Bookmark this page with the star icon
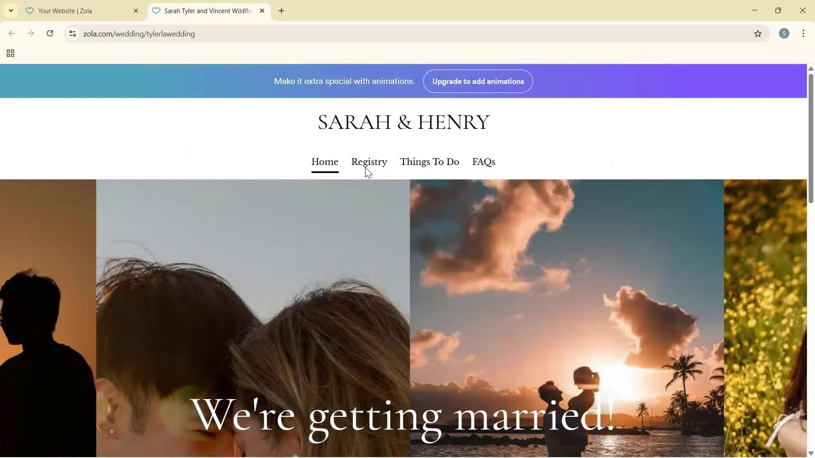 click(x=759, y=34)
